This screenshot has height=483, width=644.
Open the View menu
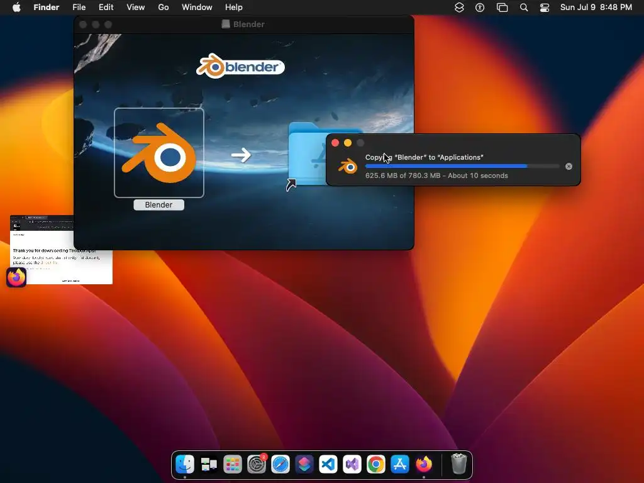136,8
